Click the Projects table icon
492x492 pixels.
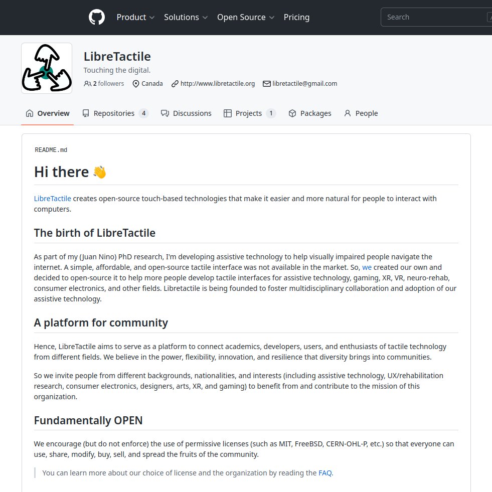228,113
